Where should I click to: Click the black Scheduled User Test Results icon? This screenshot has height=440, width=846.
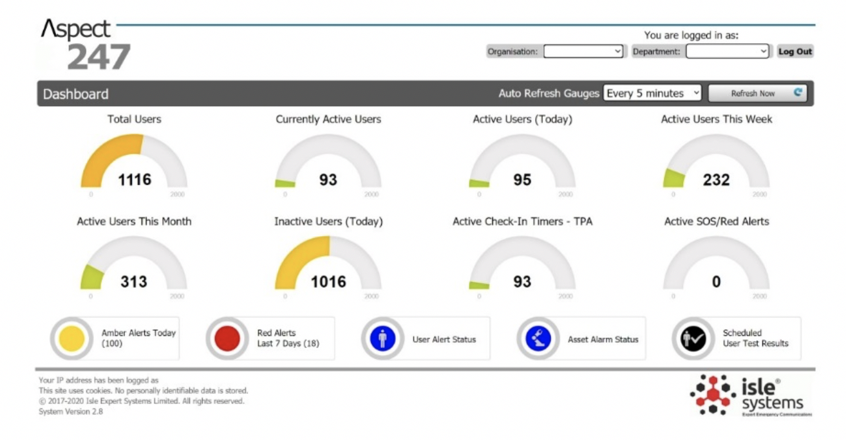(693, 338)
